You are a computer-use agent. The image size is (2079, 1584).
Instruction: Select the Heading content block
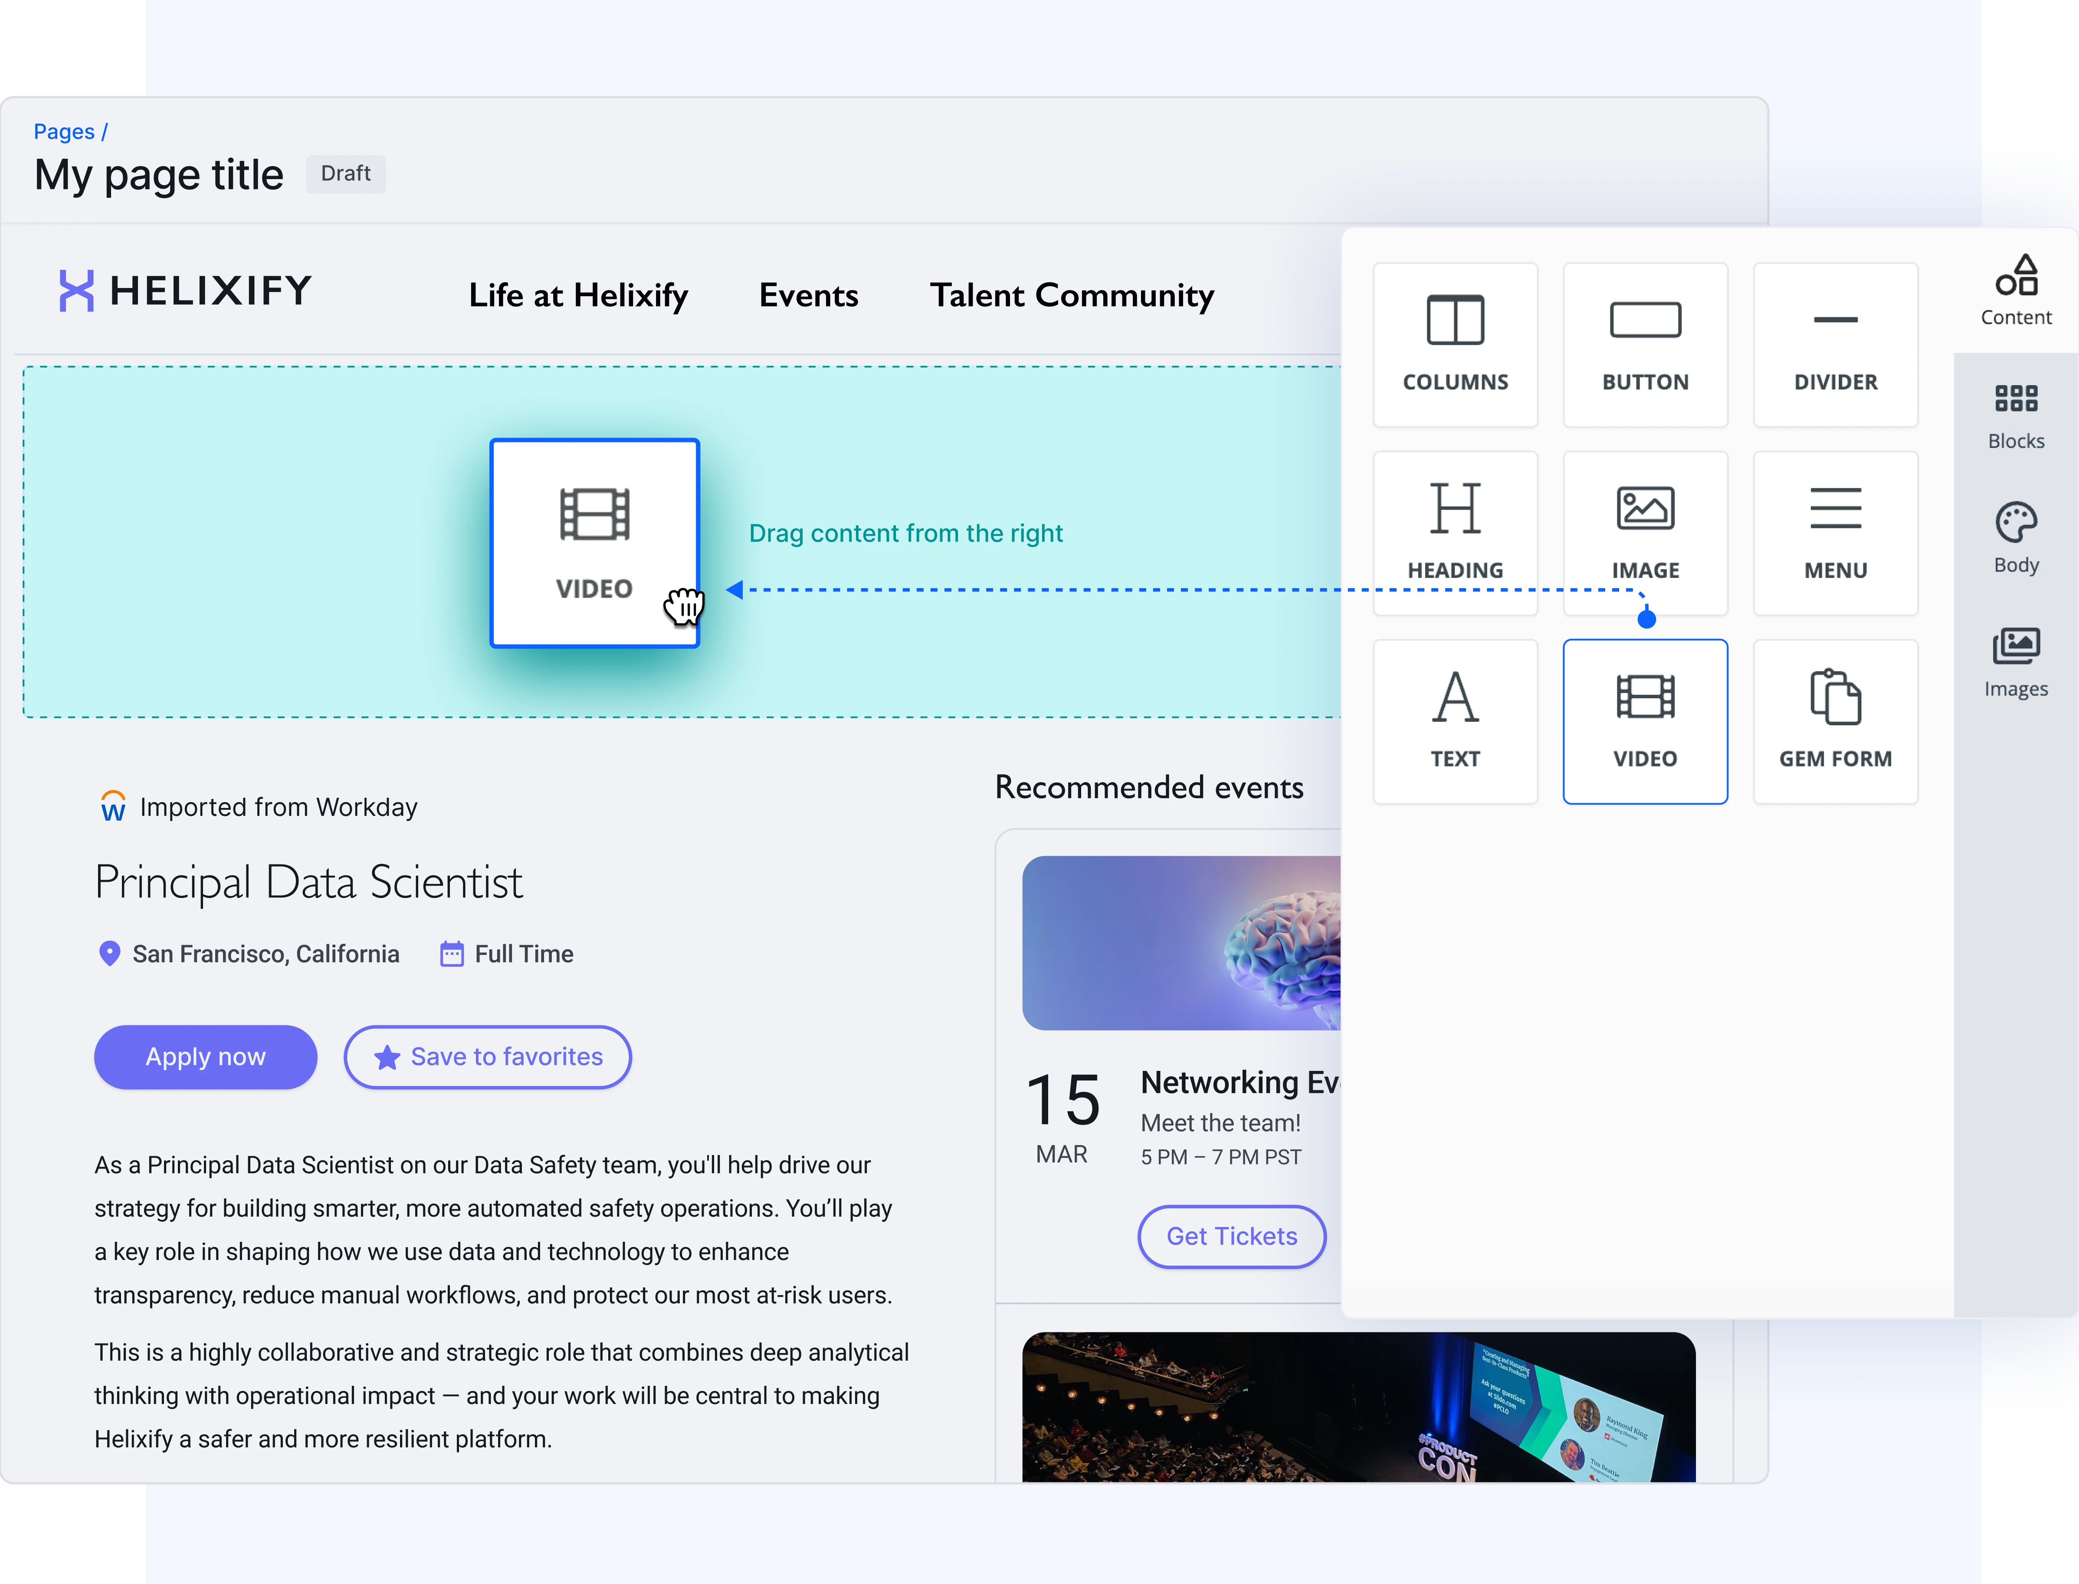click(x=1455, y=533)
